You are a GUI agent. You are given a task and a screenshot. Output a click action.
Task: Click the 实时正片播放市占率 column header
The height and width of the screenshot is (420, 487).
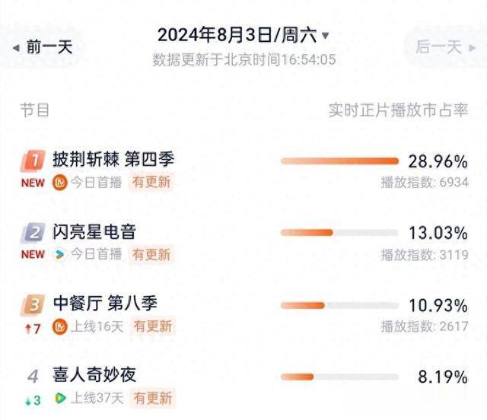coord(398,110)
